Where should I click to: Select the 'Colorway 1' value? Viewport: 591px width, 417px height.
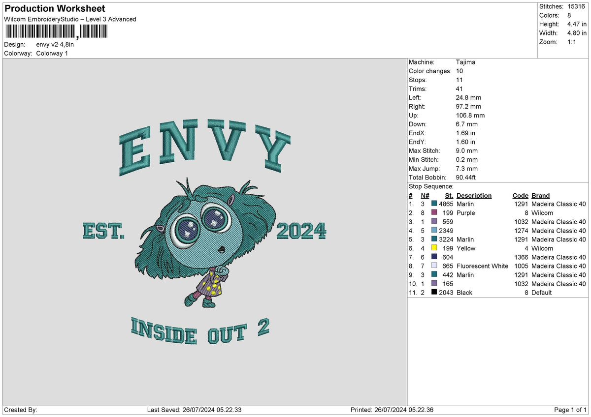[52, 53]
